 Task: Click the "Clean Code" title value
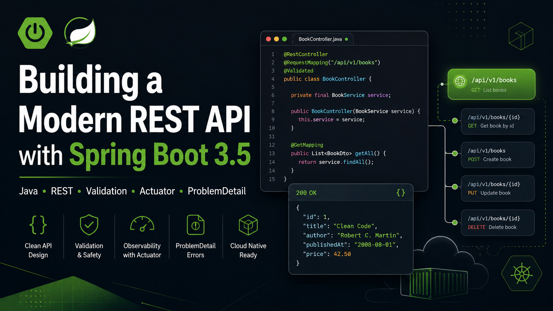[354, 226]
